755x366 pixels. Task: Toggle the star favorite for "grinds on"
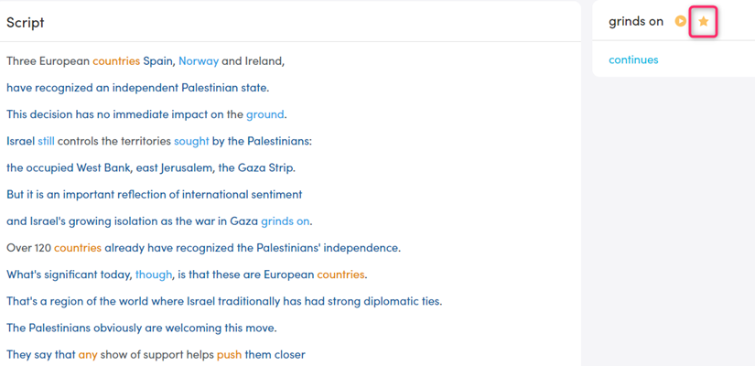(704, 21)
